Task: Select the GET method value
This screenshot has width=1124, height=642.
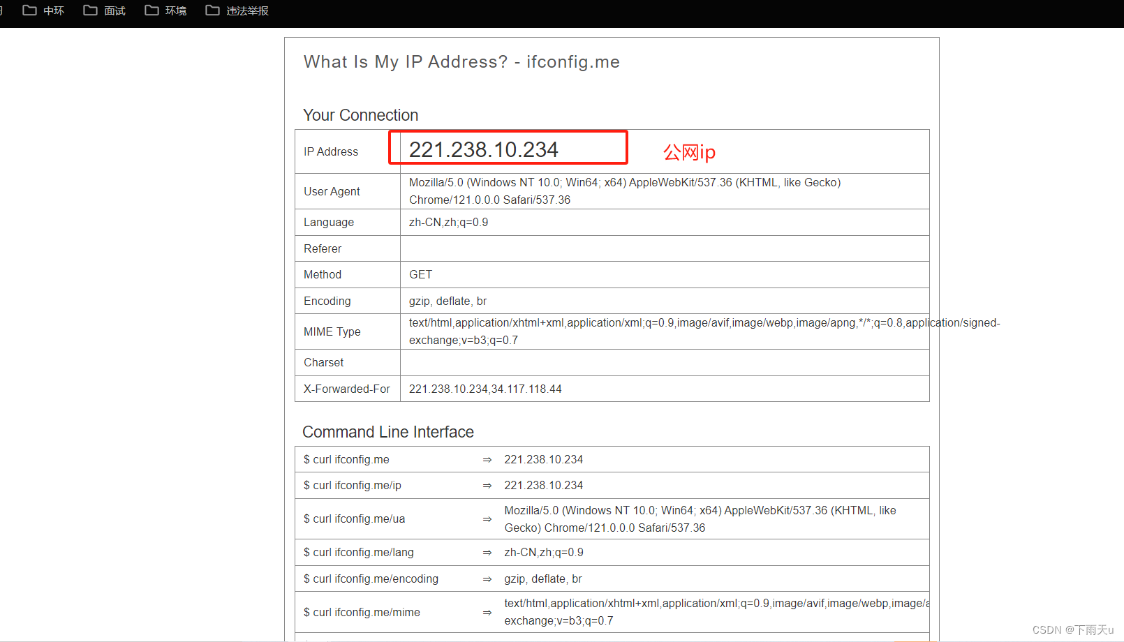Action: [x=420, y=274]
